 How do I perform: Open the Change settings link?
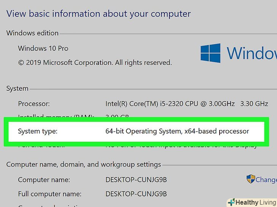click(x=266, y=179)
